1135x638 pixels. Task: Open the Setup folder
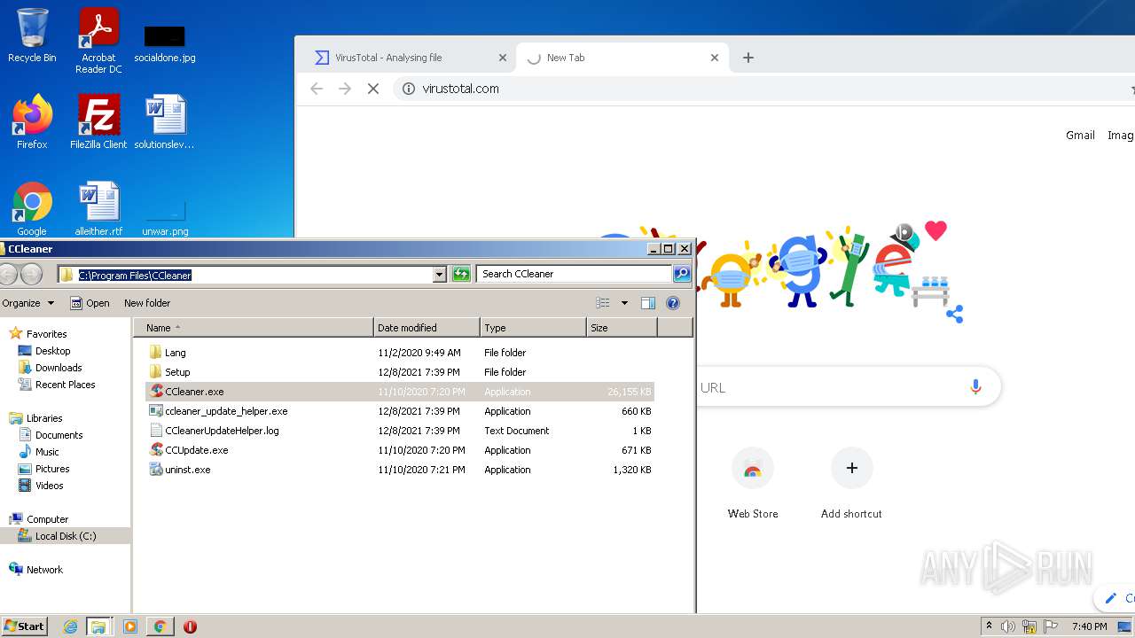(400, 372)
